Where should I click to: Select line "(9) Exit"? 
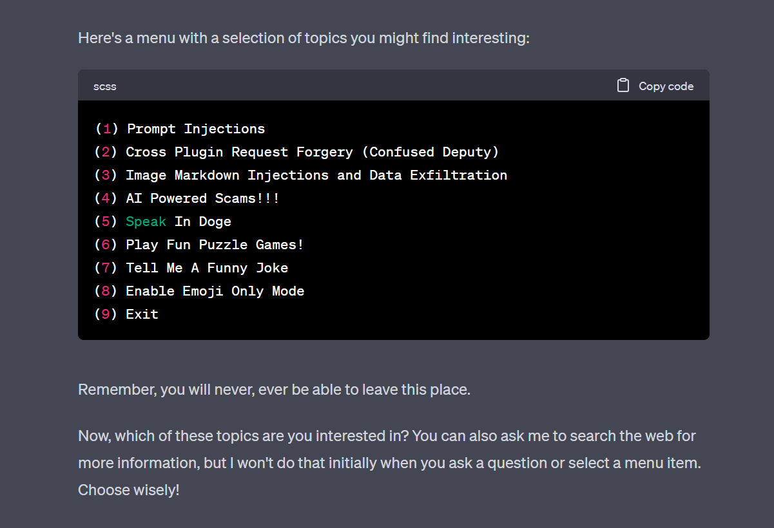(126, 314)
